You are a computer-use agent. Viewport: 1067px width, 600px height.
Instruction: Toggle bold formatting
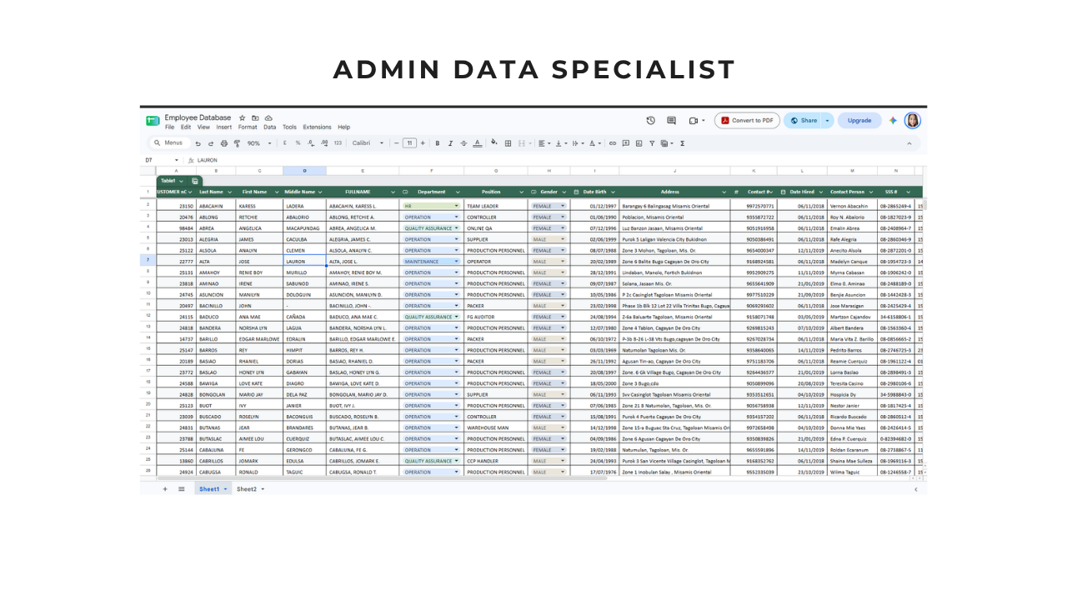click(x=437, y=143)
